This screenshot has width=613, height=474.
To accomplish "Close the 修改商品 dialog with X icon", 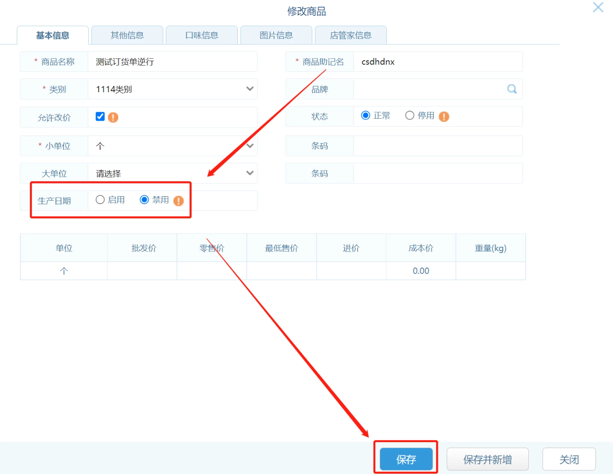I will pyautogui.click(x=598, y=8).
